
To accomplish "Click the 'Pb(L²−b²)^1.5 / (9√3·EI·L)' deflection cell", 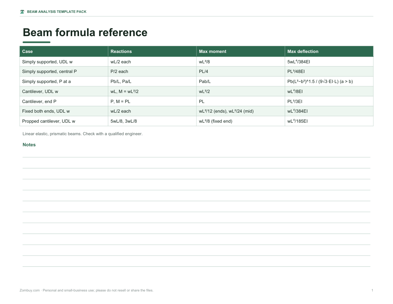I will (329, 82).
